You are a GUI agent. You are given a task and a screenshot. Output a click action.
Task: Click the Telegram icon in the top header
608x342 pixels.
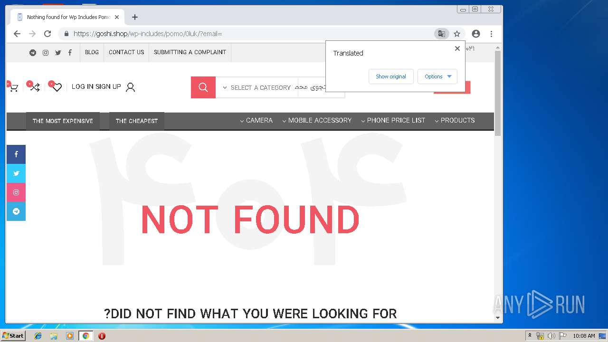33,53
